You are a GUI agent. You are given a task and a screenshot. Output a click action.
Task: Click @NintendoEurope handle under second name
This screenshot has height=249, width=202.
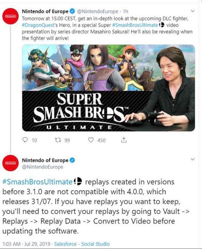coord(43,167)
